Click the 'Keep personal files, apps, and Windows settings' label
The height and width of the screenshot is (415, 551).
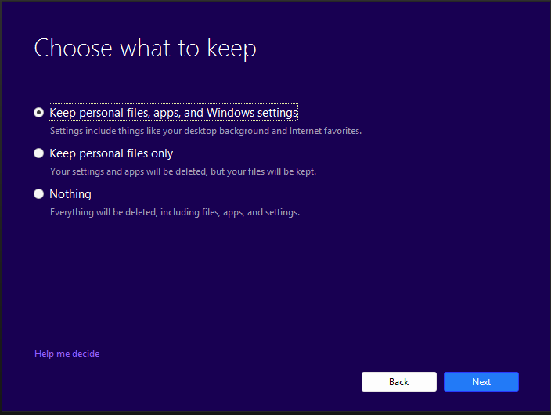coord(174,113)
